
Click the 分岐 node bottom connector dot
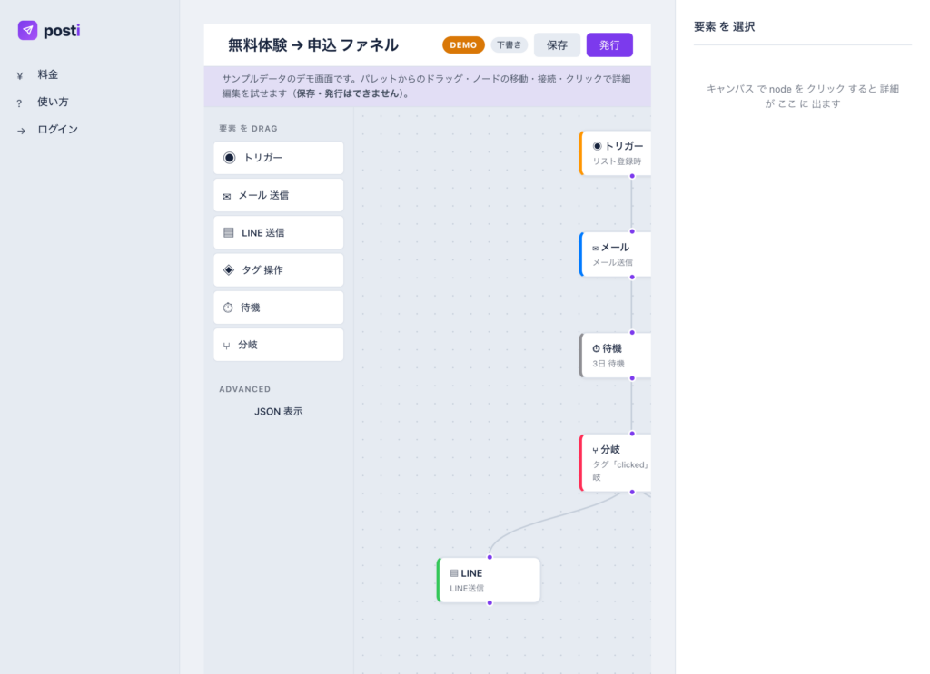(632, 493)
